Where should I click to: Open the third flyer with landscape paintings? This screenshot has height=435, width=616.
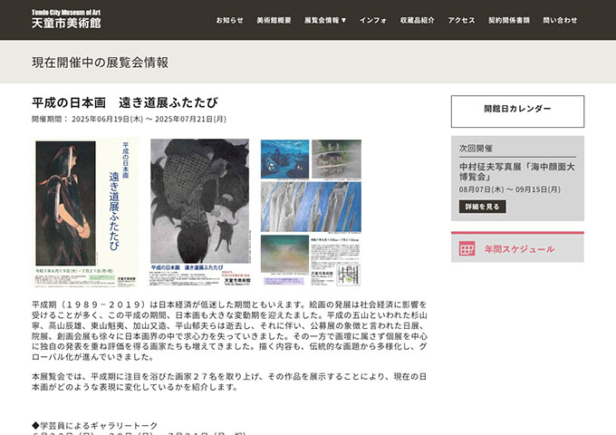pos(311,212)
